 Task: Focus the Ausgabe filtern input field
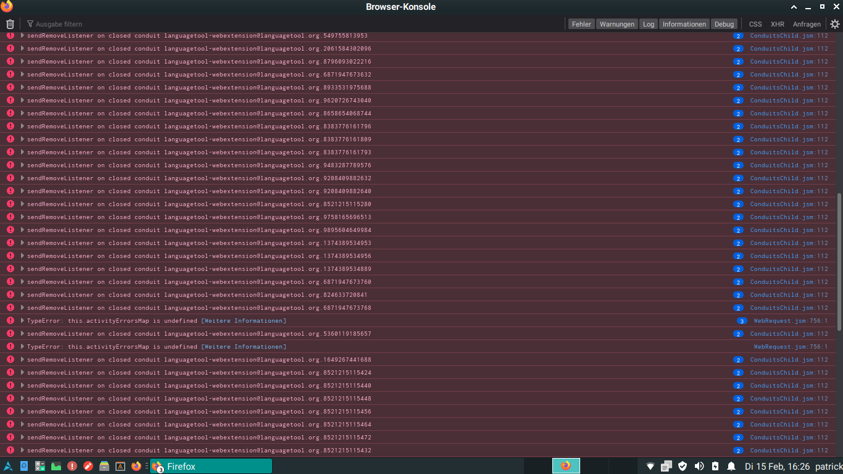click(x=296, y=24)
